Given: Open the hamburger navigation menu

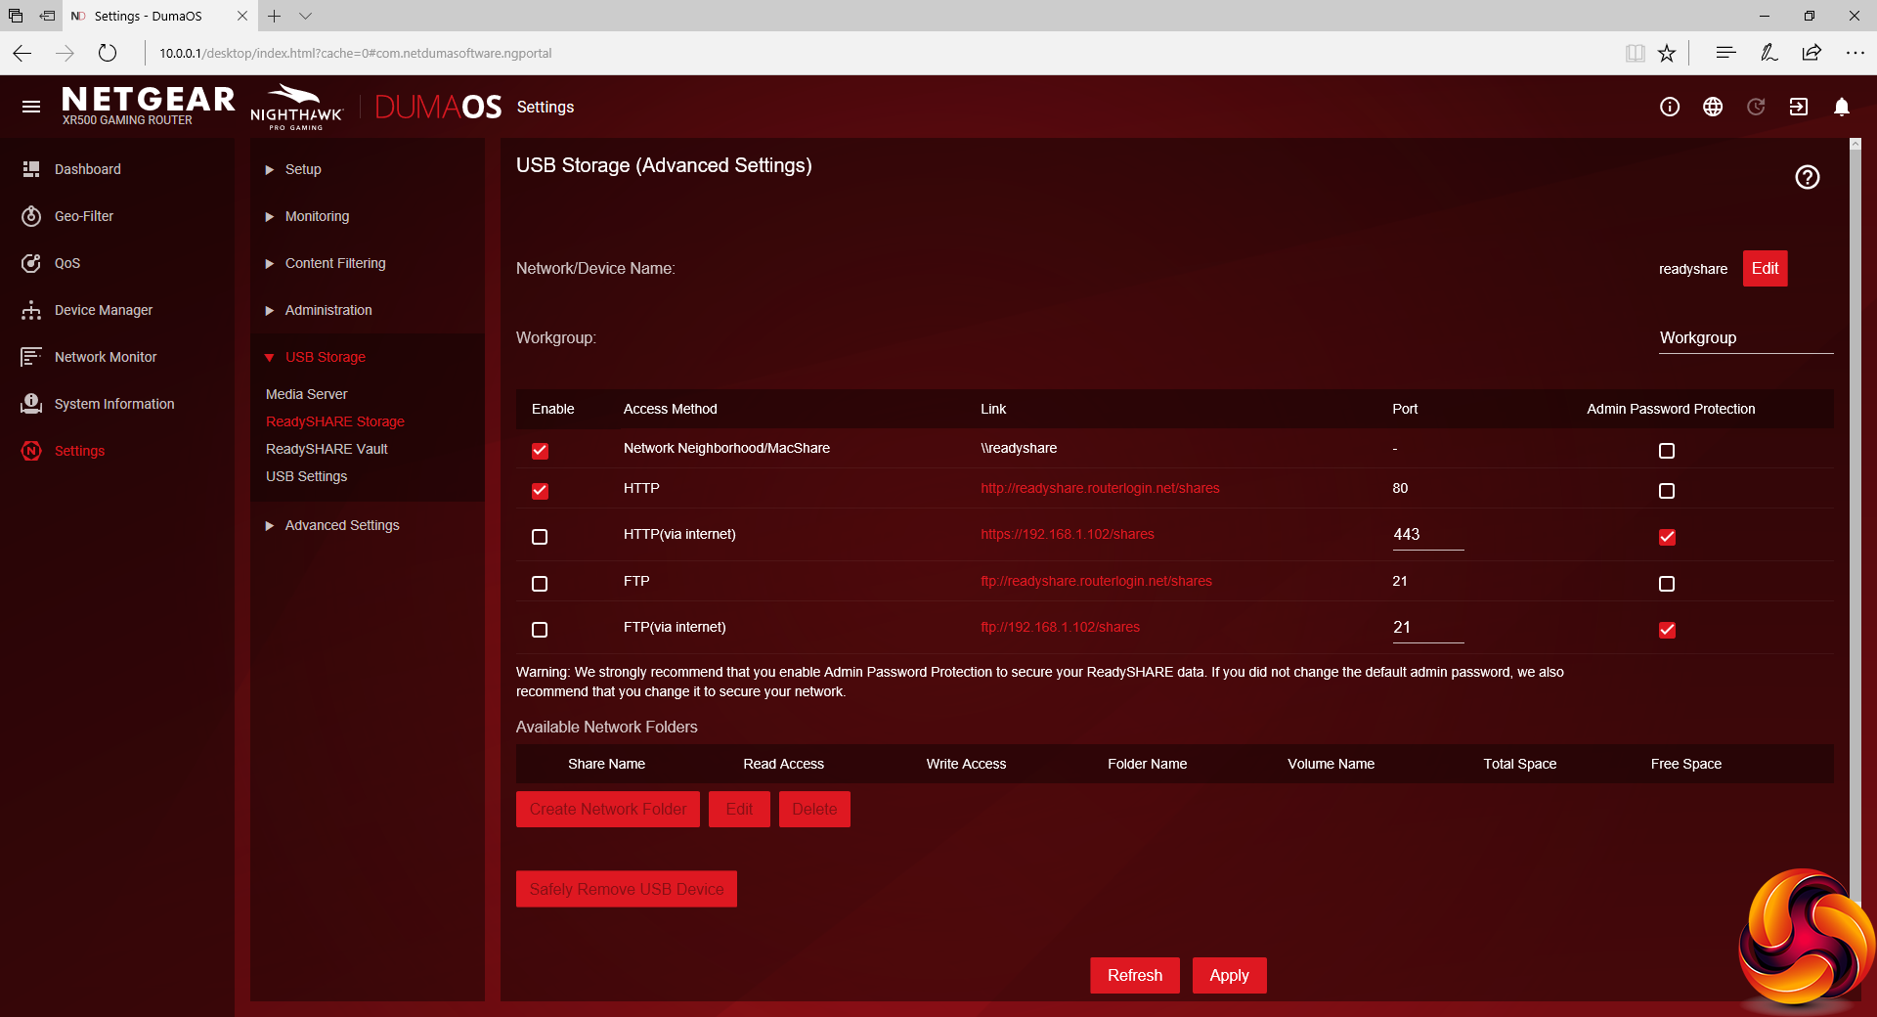Looking at the screenshot, I should 31,107.
